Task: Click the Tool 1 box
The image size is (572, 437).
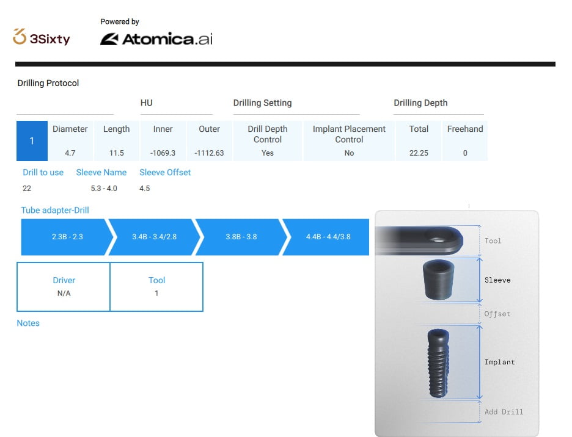Action: [x=156, y=287]
